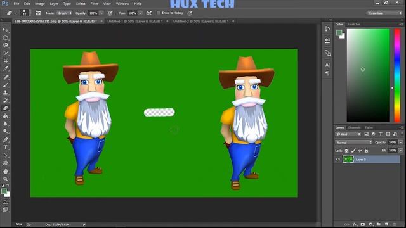Open the Window menu
406x228 pixels.
coord(122,4)
